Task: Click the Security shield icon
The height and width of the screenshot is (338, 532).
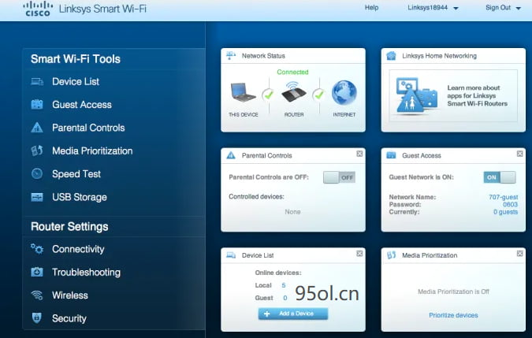Action: click(37, 318)
